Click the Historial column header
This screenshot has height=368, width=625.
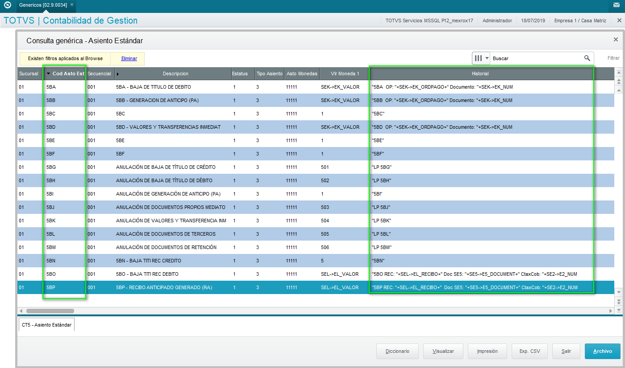pyautogui.click(x=480, y=74)
